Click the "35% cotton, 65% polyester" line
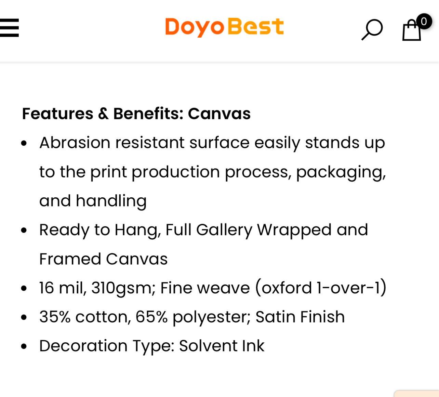The height and width of the screenshot is (397, 439). (x=192, y=317)
